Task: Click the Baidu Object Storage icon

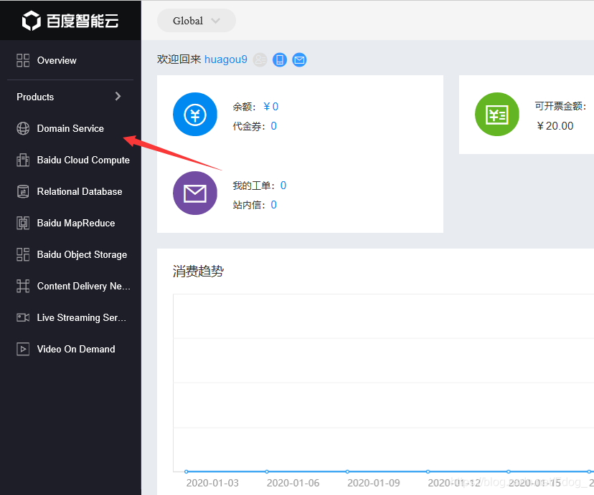Action: [23, 254]
